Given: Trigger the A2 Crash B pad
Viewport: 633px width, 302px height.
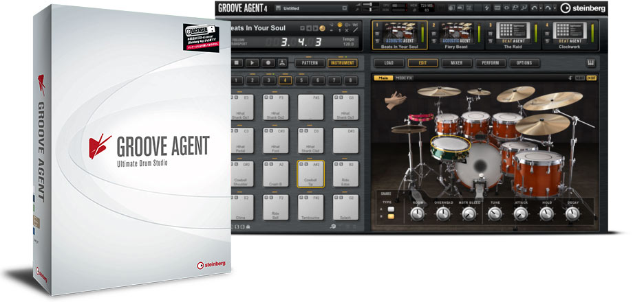Looking at the screenshot, I should (276, 174).
